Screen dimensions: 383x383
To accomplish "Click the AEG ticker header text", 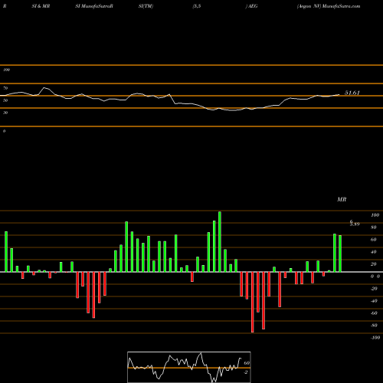I will (253, 6).
